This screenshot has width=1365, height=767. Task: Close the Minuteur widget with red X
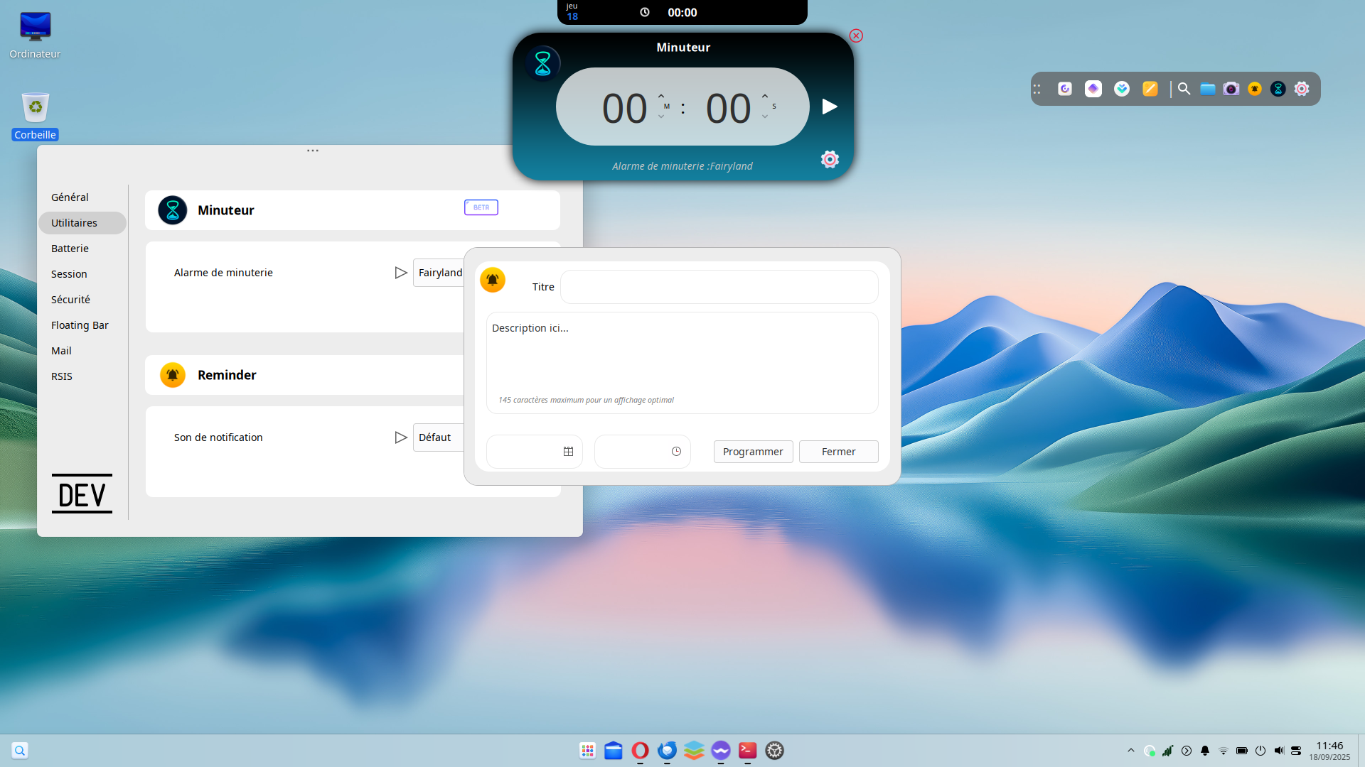click(856, 36)
